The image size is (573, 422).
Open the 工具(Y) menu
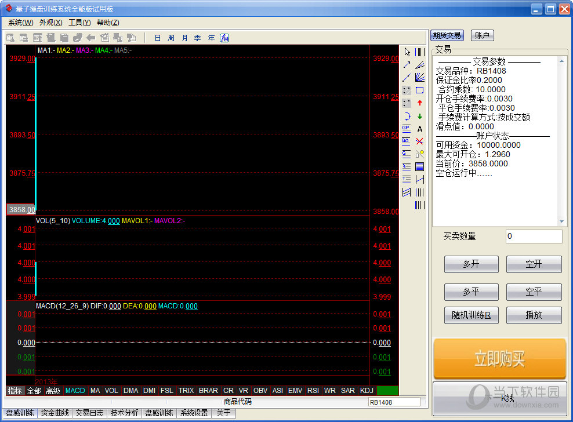pos(79,23)
